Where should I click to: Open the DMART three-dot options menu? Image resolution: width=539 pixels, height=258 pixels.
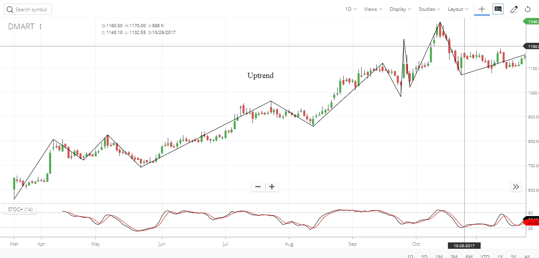(41, 27)
